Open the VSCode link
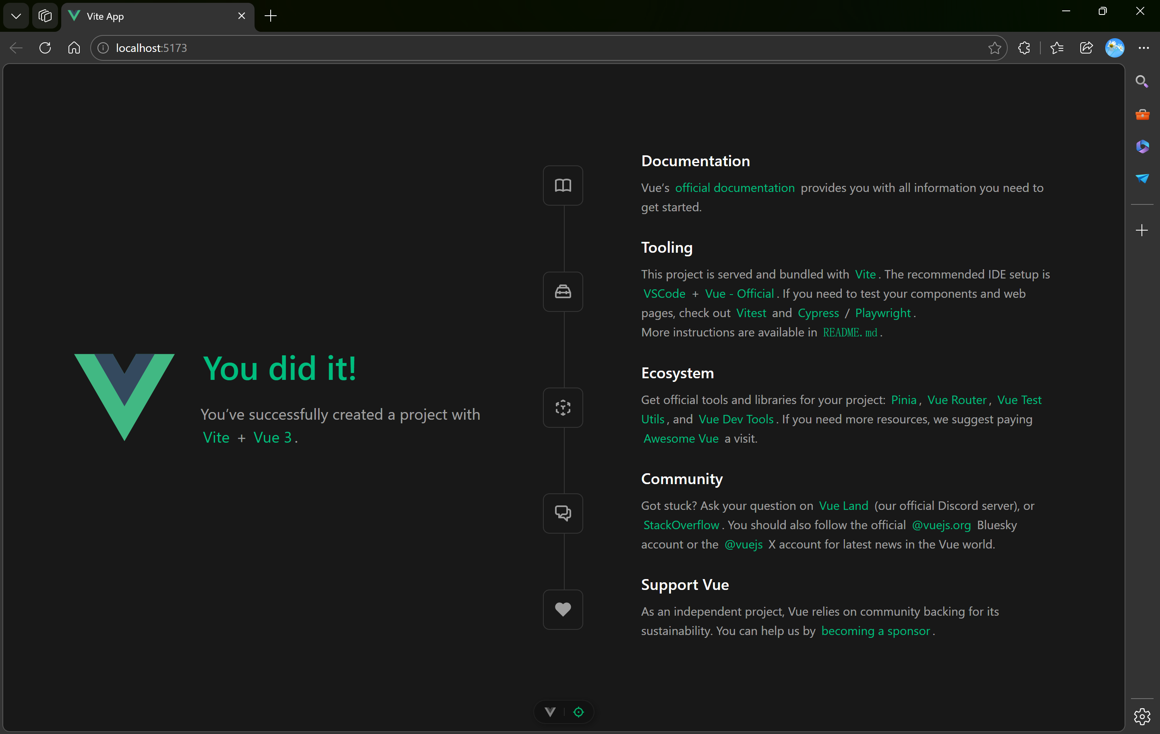Image resolution: width=1160 pixels, height=734 pixels. [x=664, y=294]
